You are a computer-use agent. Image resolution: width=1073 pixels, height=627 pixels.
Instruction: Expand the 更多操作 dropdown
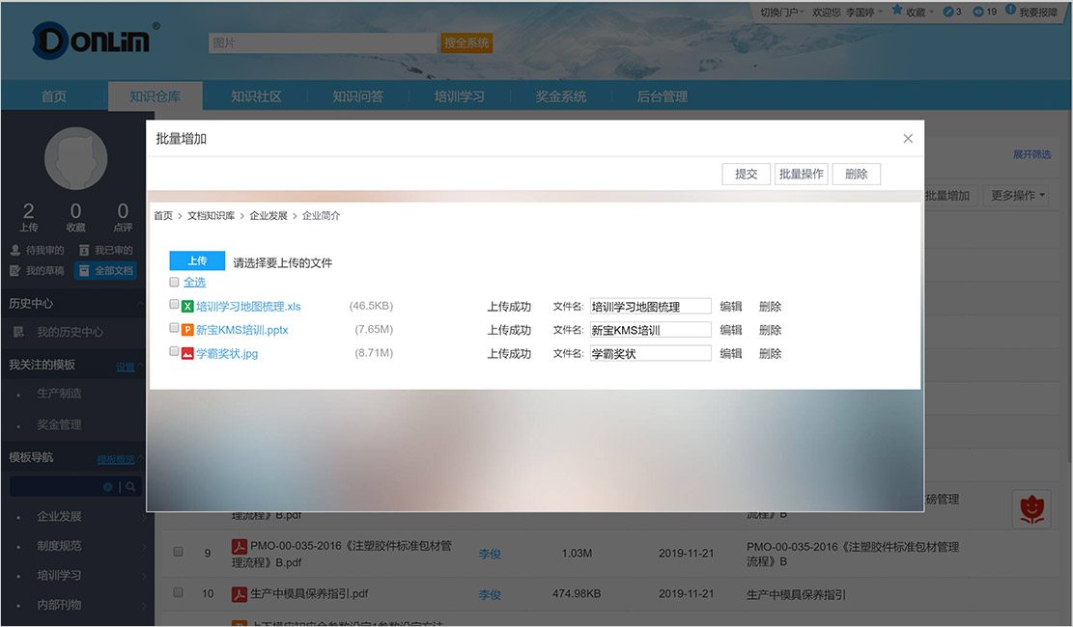click(x=1017, y=196)
